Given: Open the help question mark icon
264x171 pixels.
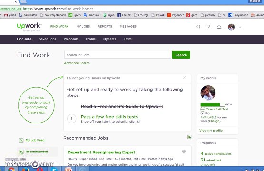Looking at the screenshot, I should click(209, 27).
